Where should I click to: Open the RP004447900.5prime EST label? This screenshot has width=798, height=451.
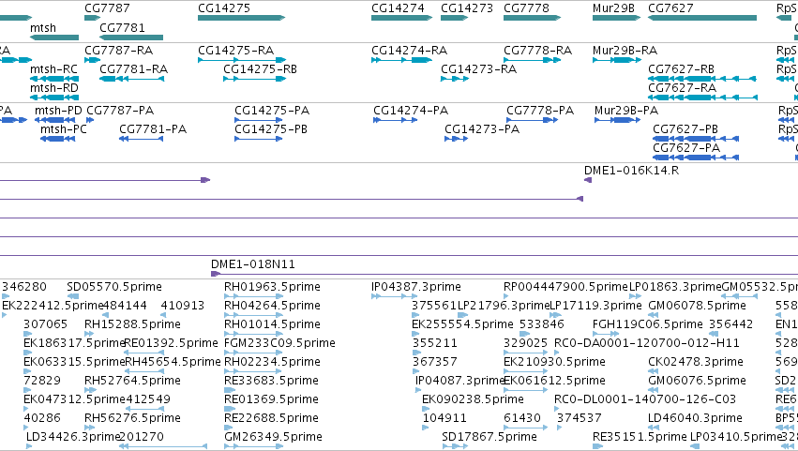(565, 287)
